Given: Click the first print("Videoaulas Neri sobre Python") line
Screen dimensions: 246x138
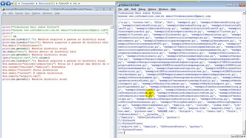Looking at the screenshot, I should (x=31, y=27).
